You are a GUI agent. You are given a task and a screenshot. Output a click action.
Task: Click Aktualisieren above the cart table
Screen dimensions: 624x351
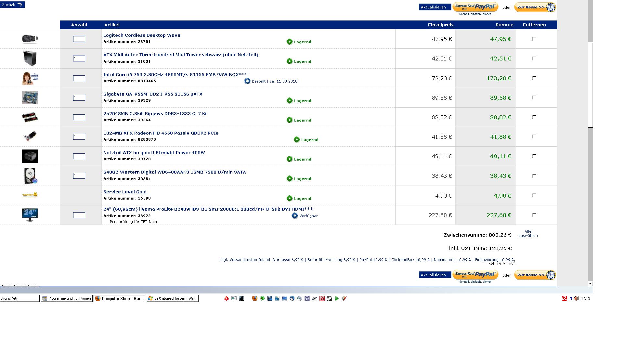(435, 7)
